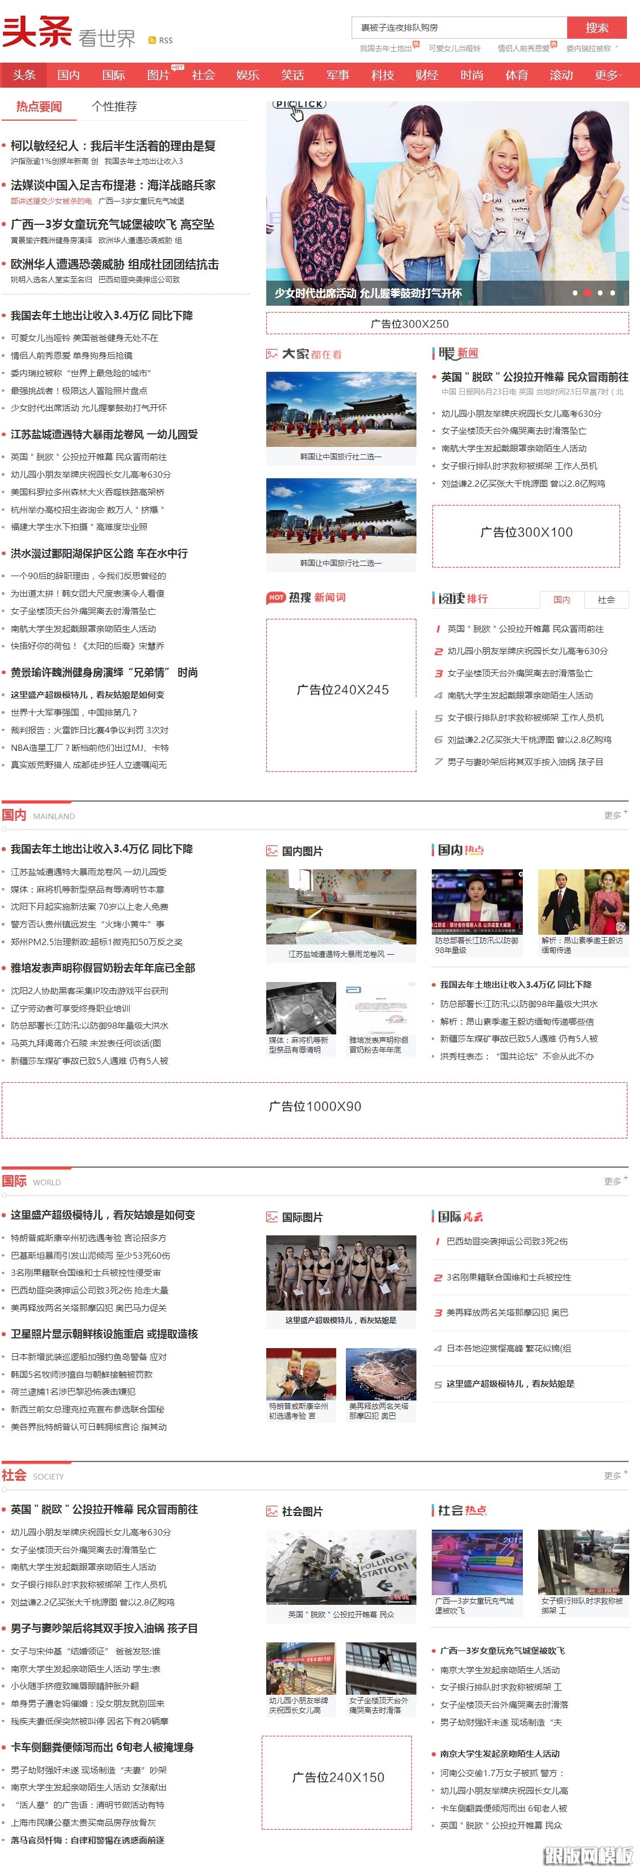The image size is (640, 1869).
Task: Open the models lineup 国际图片 thumbnail
Action: click(341, 1274)
